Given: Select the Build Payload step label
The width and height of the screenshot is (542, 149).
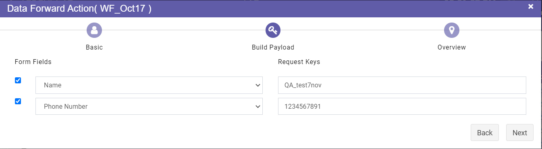Looking at the screenshot, I should [273, 48].
